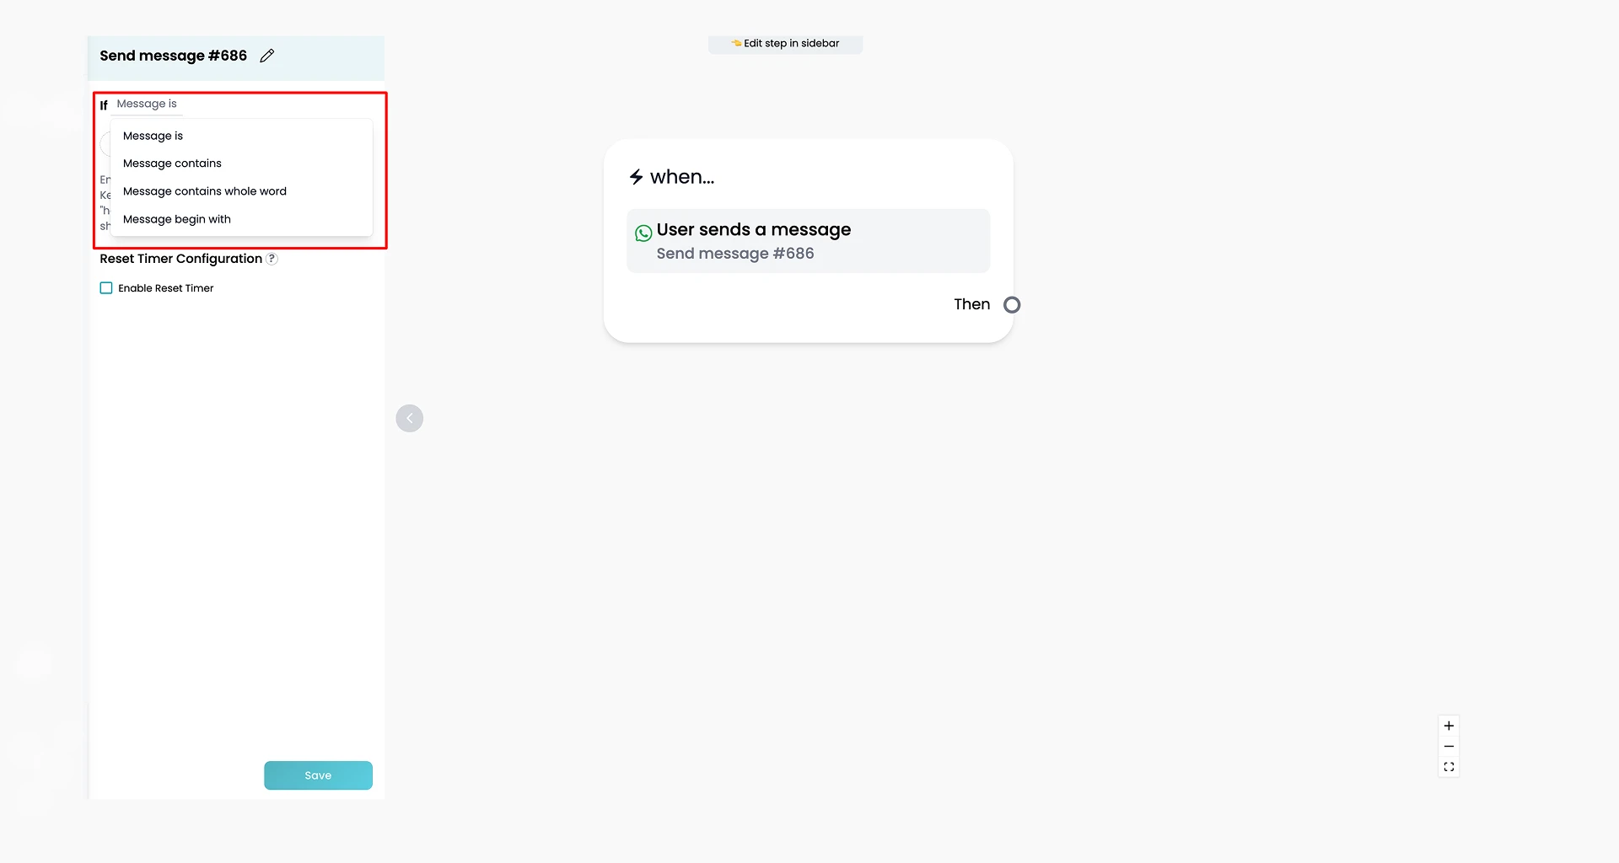
Task: Enable the Reset Timer checkbox
Action: [106, 288]
